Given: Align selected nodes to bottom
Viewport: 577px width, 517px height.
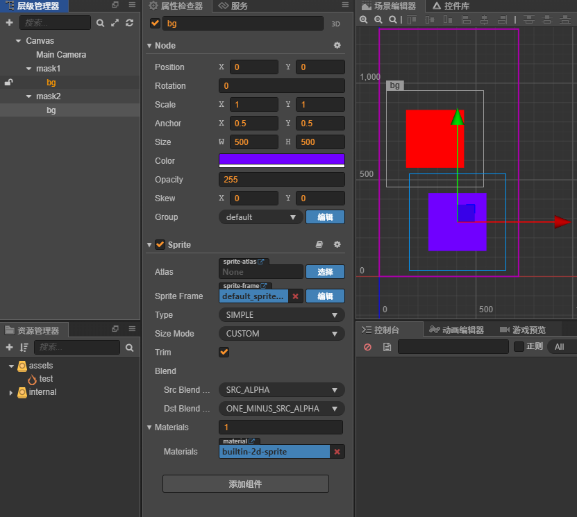Looking at the screenshot, I should point(448,19).
